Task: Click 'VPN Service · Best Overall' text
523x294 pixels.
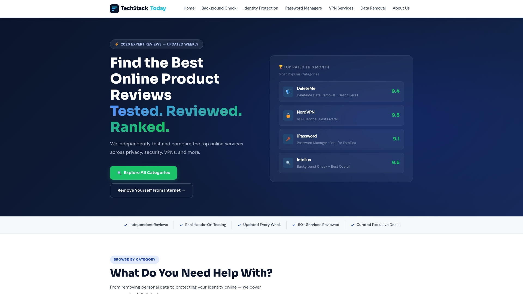Action: 317,119
